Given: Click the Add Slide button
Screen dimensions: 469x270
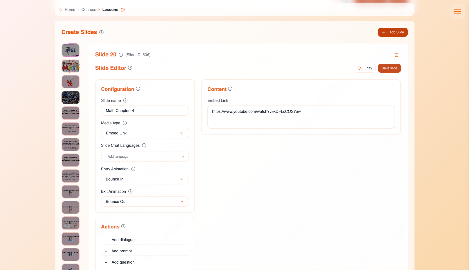Looking at the screenshot, I should (393, 32).
